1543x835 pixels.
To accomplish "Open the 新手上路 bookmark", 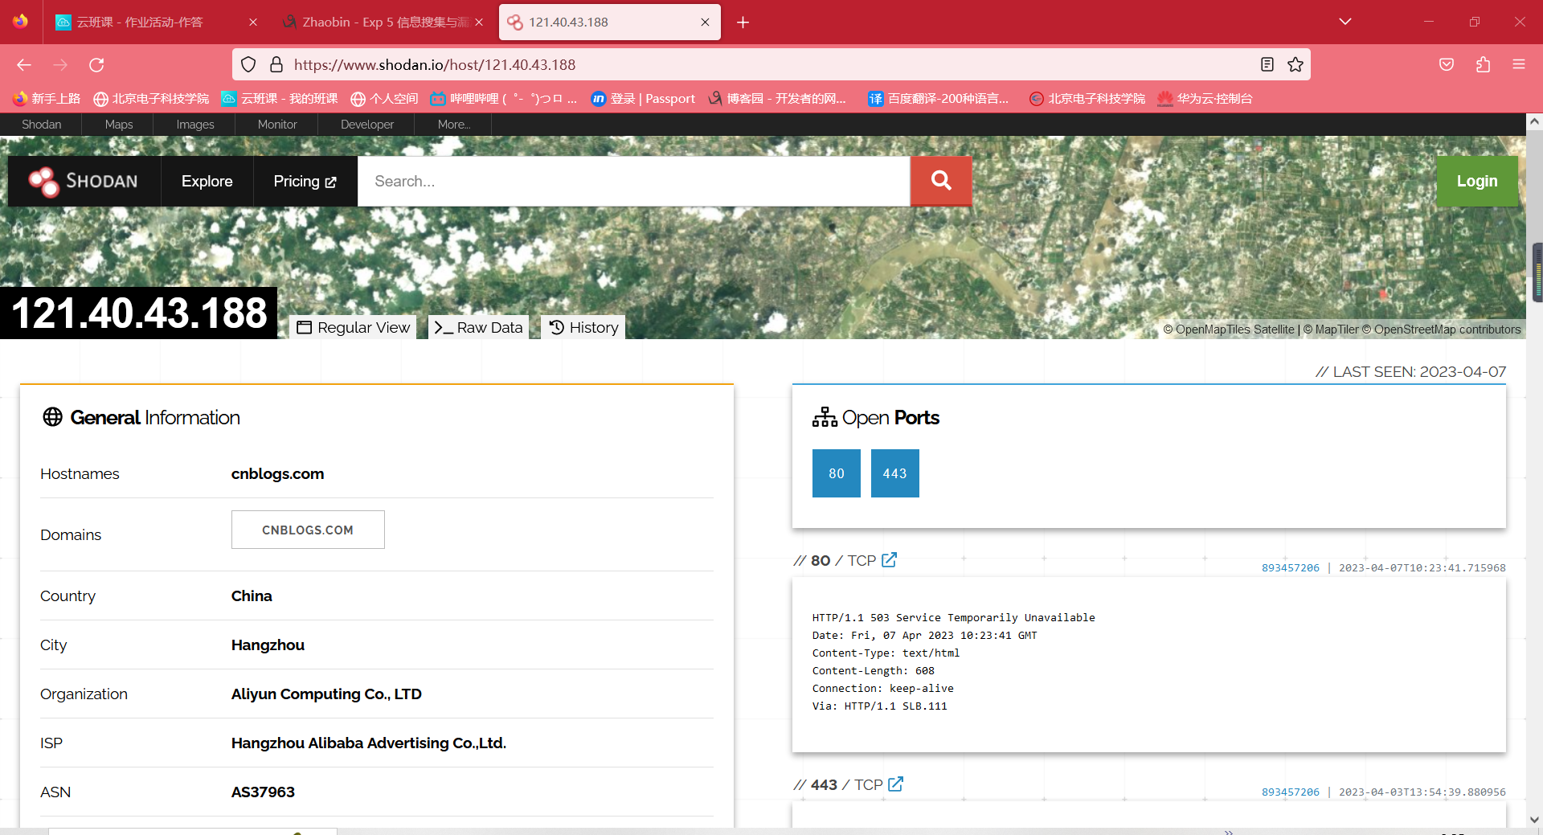I will (47, 99).
